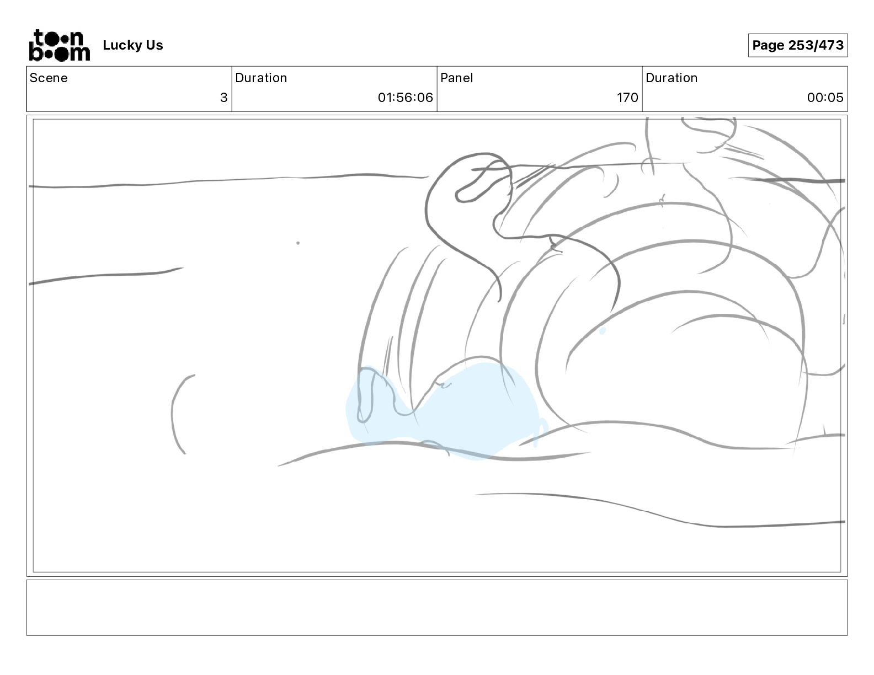Select the 'Lucky Us' project title
The image size is (874, 675).
[133, 45]
